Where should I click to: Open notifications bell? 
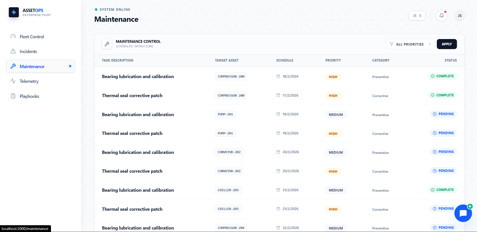(442, 16)
